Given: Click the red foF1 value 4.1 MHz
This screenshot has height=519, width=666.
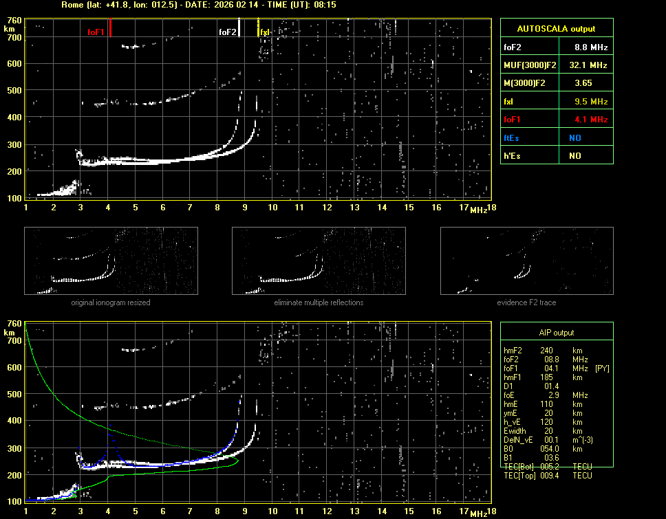Looking at the screenshot, I should coord(591,120).
